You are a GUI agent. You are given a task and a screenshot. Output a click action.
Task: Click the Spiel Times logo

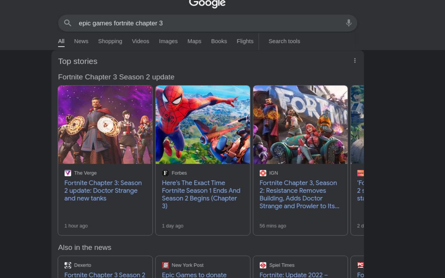263,265
